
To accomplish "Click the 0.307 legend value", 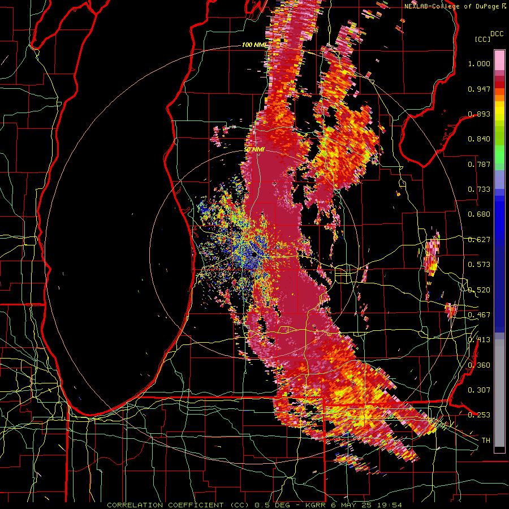I will tap(479, 390).
